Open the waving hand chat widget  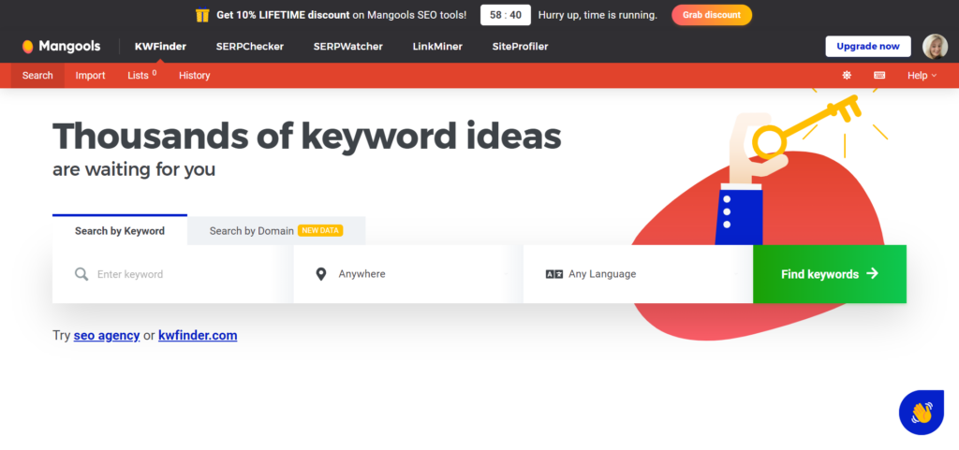(x=922, y=413)
